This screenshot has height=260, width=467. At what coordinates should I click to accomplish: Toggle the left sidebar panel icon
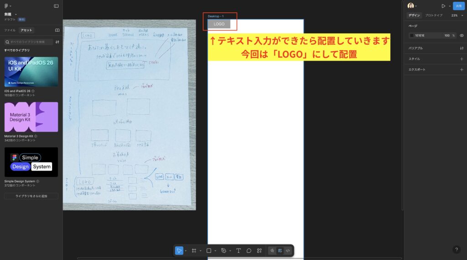pos(56,6)
